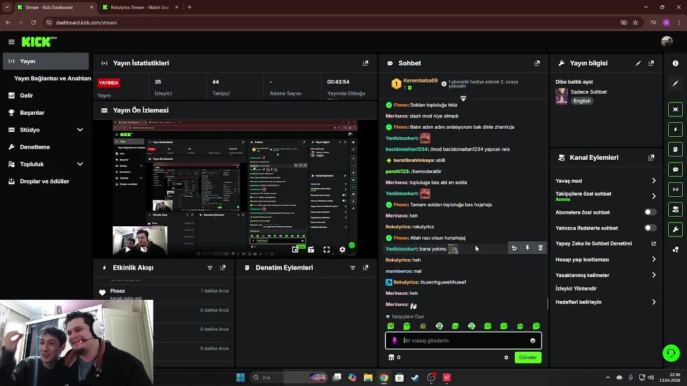
Task: Expand the Yavaş mod options
Action: click(654, 181)
